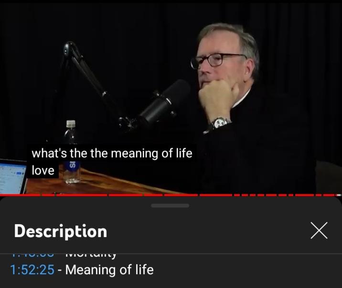
Task: Click the empty description area below the timestamps
Action: 171,282
